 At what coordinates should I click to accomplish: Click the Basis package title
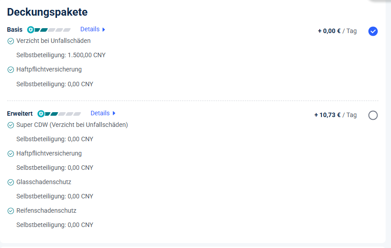tap(15, 29)
